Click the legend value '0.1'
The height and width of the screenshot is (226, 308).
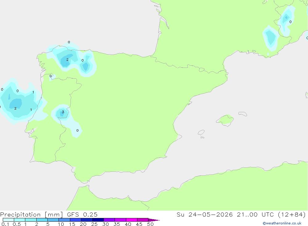[x=5, y=224]
